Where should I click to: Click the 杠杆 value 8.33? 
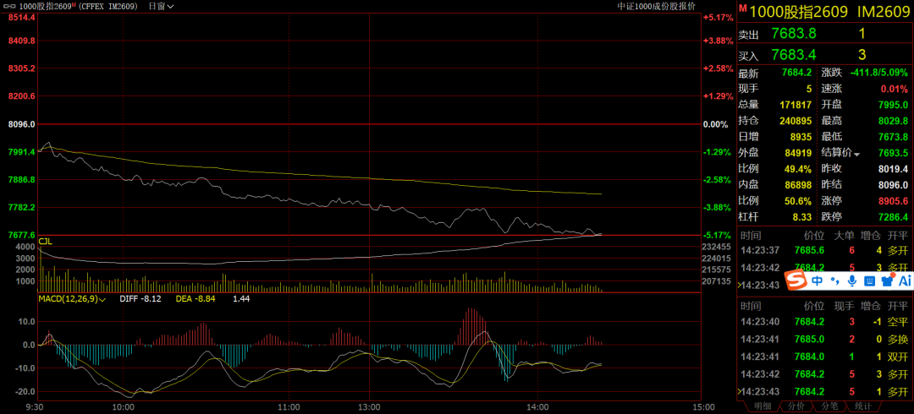[802, 217]
